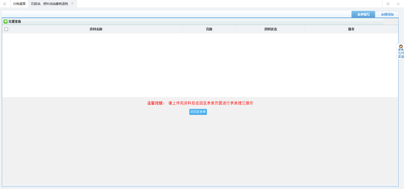Viewport: 405px width, 189px height.
Task: Click the square window icon top right
Action: [398, 4]
